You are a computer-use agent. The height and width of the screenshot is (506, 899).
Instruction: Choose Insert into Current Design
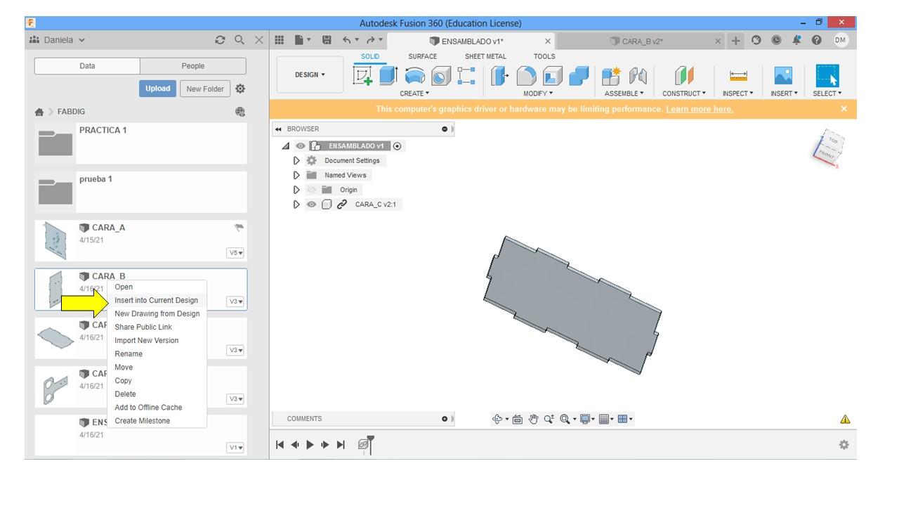[x=156, y=300]
